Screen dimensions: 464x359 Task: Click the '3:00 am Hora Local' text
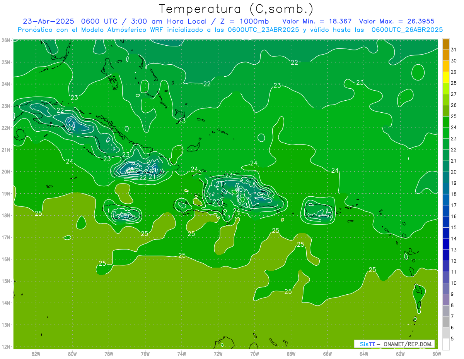pyautogui.click(x=169, y=21)
